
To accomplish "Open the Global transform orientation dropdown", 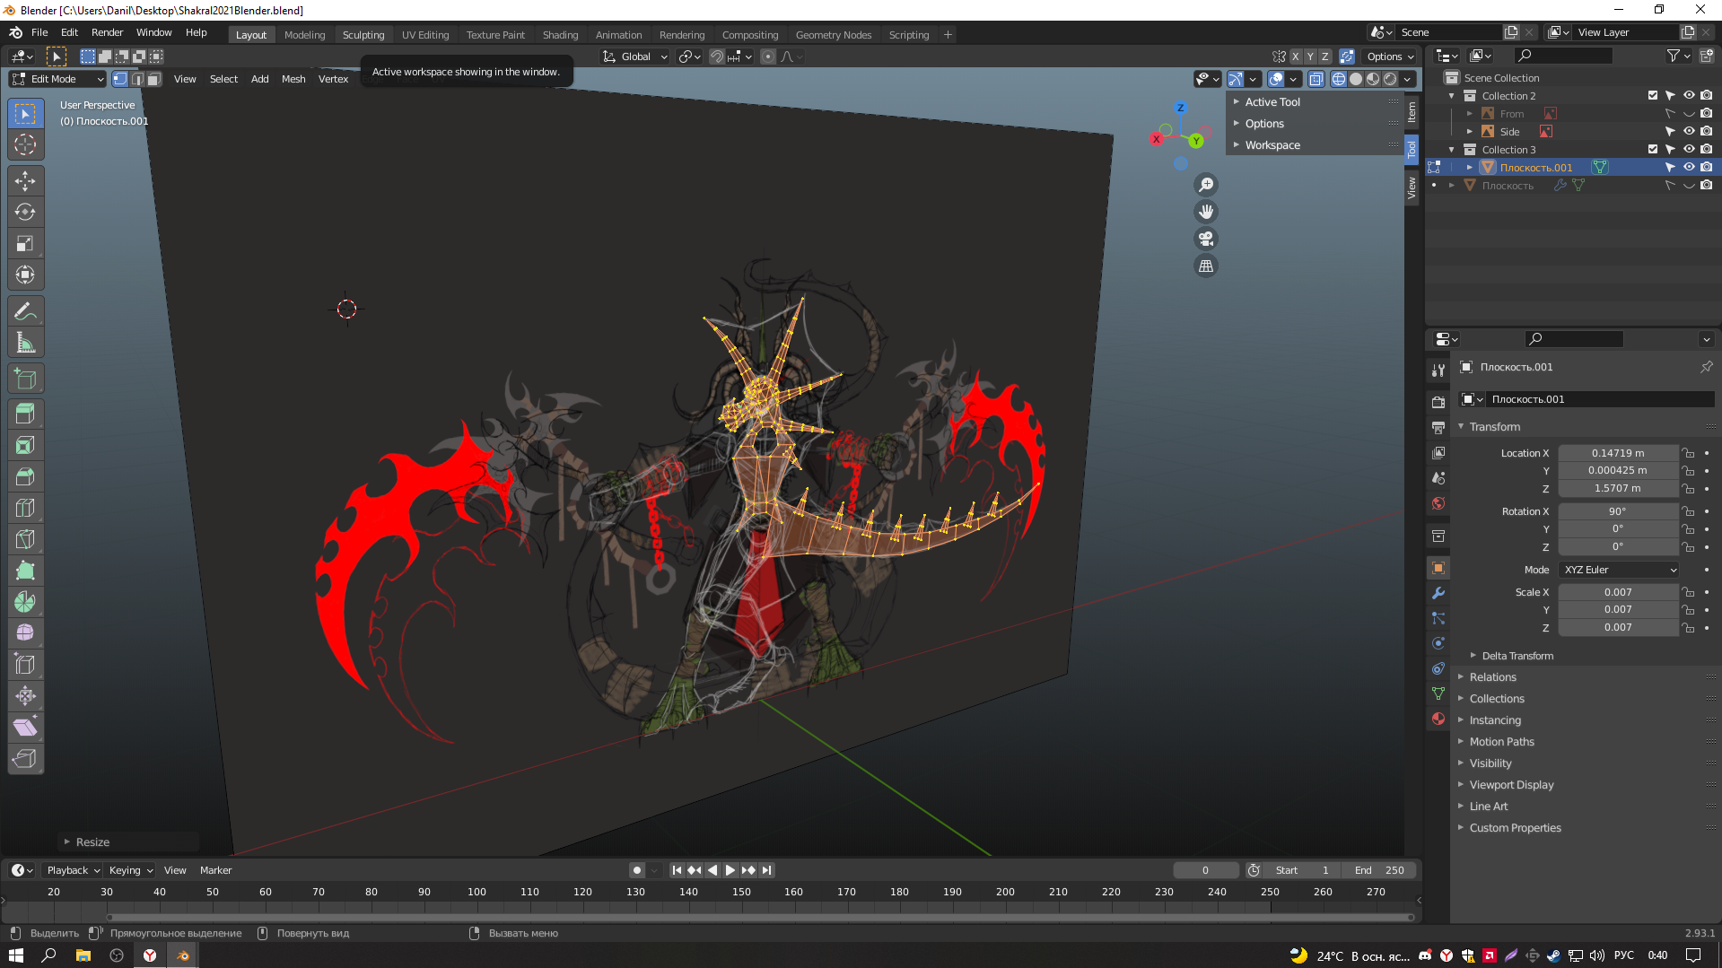I will click(x=634, y=57).
